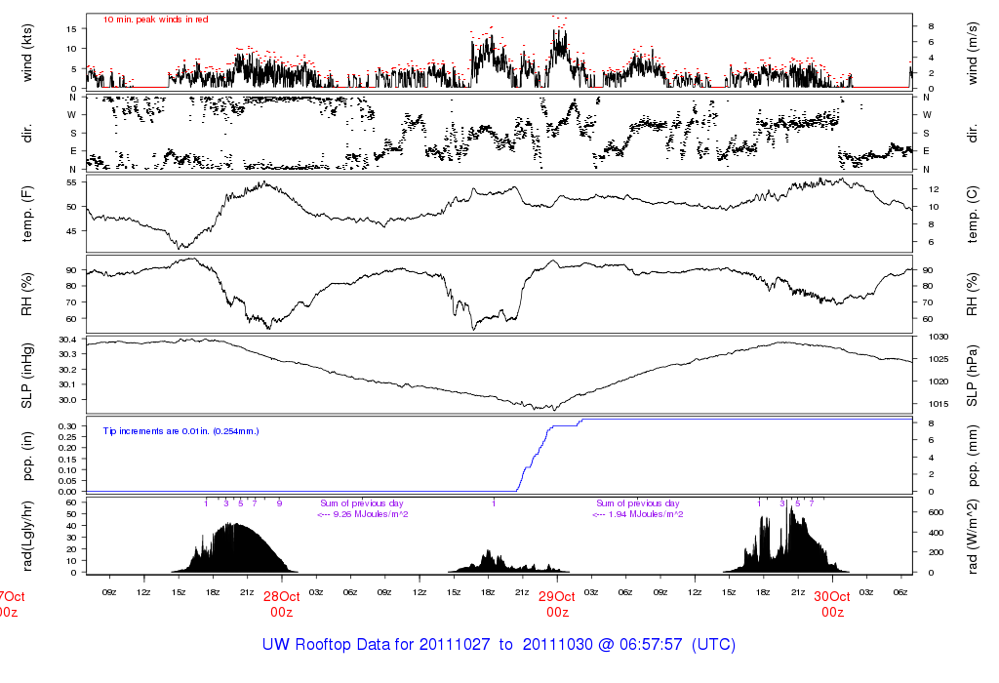Click the 'temp. (C)' axis label
Viewport: 999px width, 683px height.
[972, 214]
